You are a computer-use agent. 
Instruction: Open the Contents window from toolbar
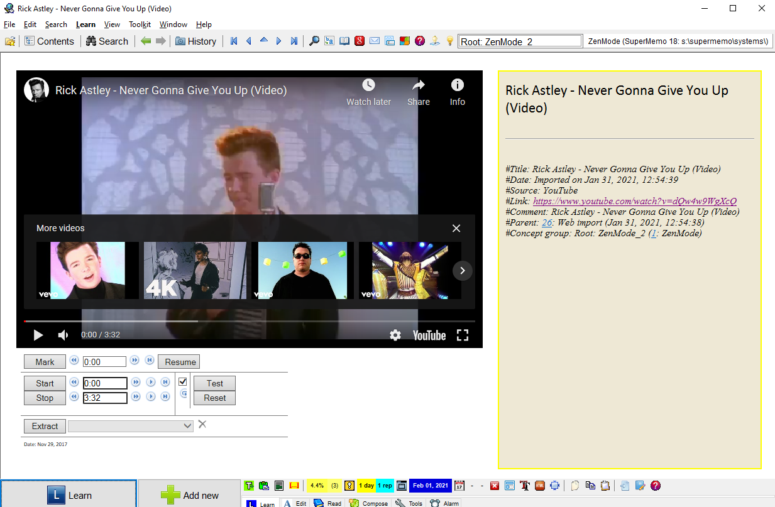pos(49,41)
